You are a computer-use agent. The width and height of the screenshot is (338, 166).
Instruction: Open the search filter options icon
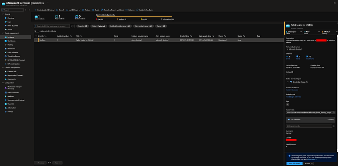(72, 26)
